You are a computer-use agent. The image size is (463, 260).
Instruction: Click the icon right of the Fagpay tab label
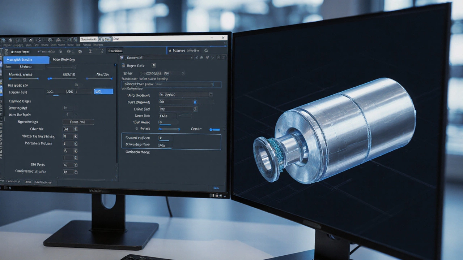[206, 51]
